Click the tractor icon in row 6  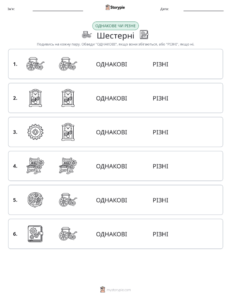pyautogui.click(x=68, y=234)
